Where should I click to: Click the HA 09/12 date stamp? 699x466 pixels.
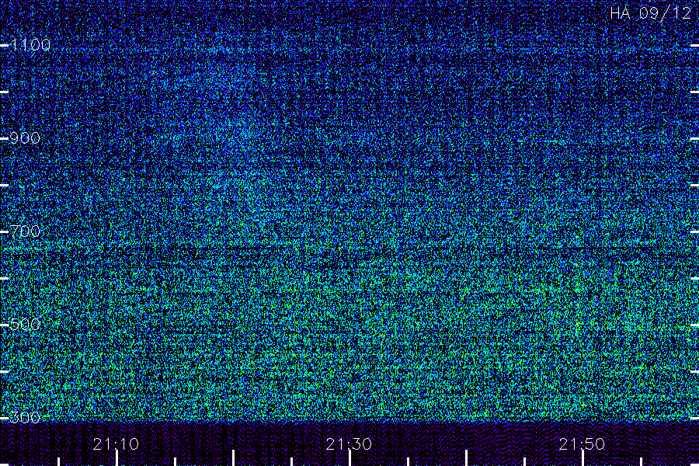tap(651, 13)
